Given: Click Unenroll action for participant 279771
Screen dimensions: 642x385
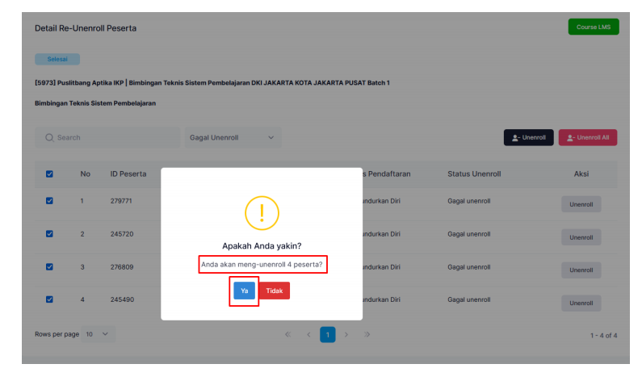Looking at the screenshot, I should (x=581, y=204).
